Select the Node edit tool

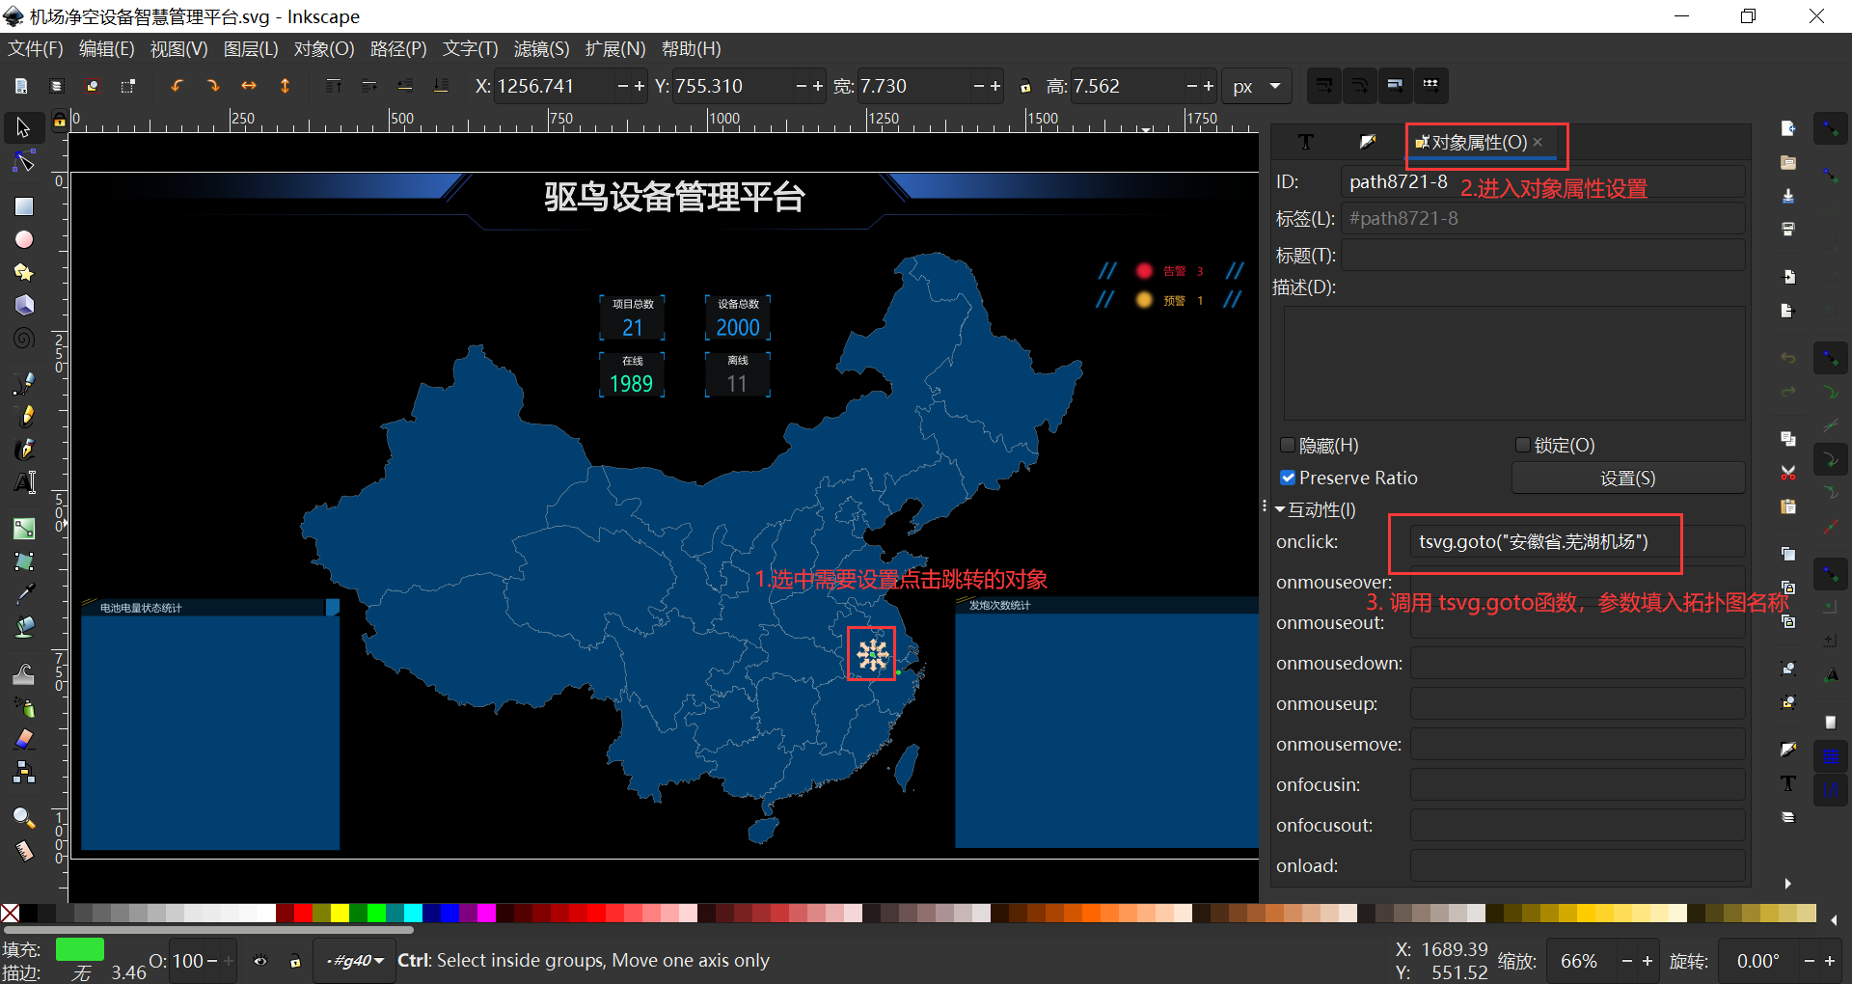click(x=23, y=162)
